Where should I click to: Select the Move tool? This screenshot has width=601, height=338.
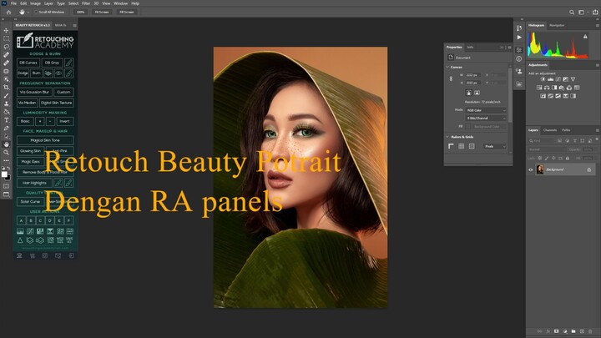point(6,30)
